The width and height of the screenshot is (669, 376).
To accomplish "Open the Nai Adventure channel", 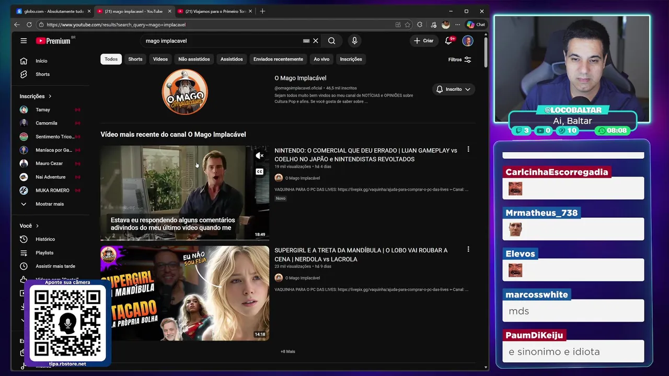I will coord(50,177).
